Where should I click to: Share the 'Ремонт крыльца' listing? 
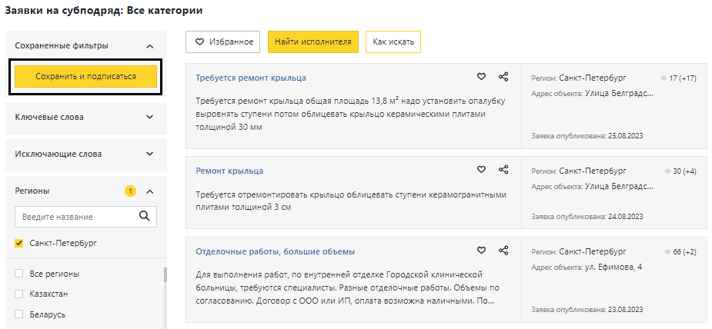(x=503, y=170)
